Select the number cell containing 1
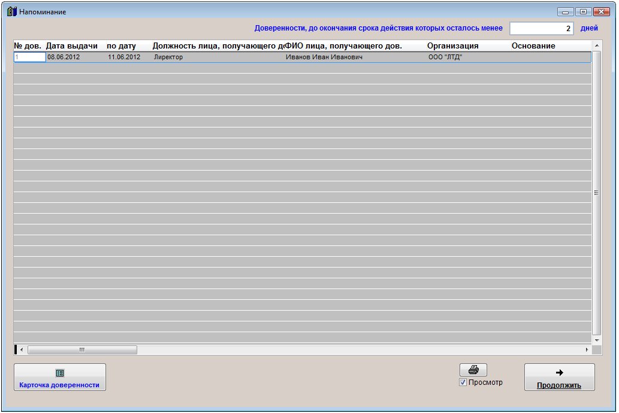 [x=29, y=57]
